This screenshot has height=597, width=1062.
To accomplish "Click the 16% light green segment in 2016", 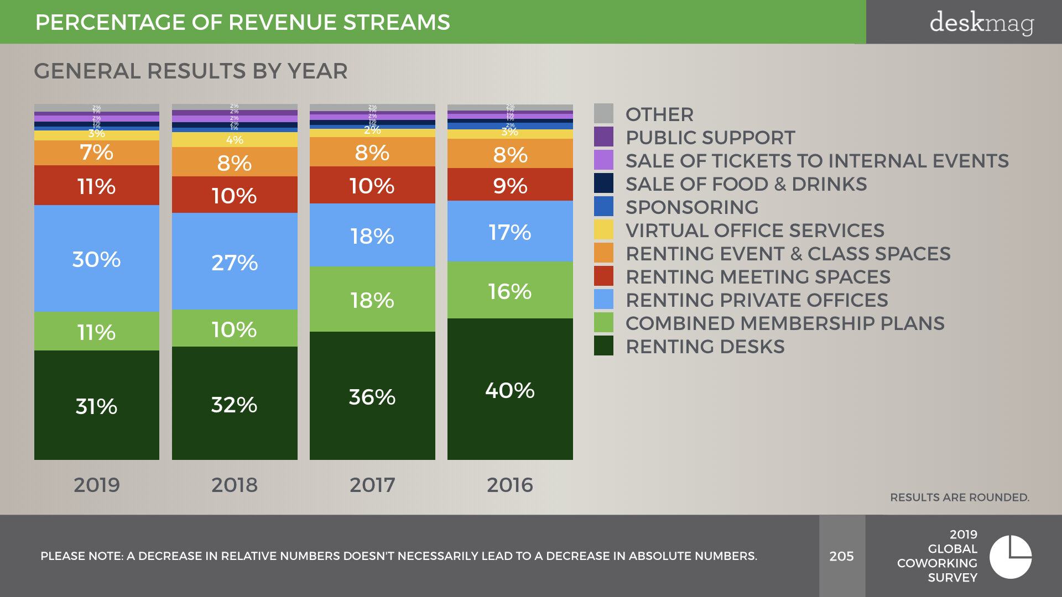I will point(510,290).
